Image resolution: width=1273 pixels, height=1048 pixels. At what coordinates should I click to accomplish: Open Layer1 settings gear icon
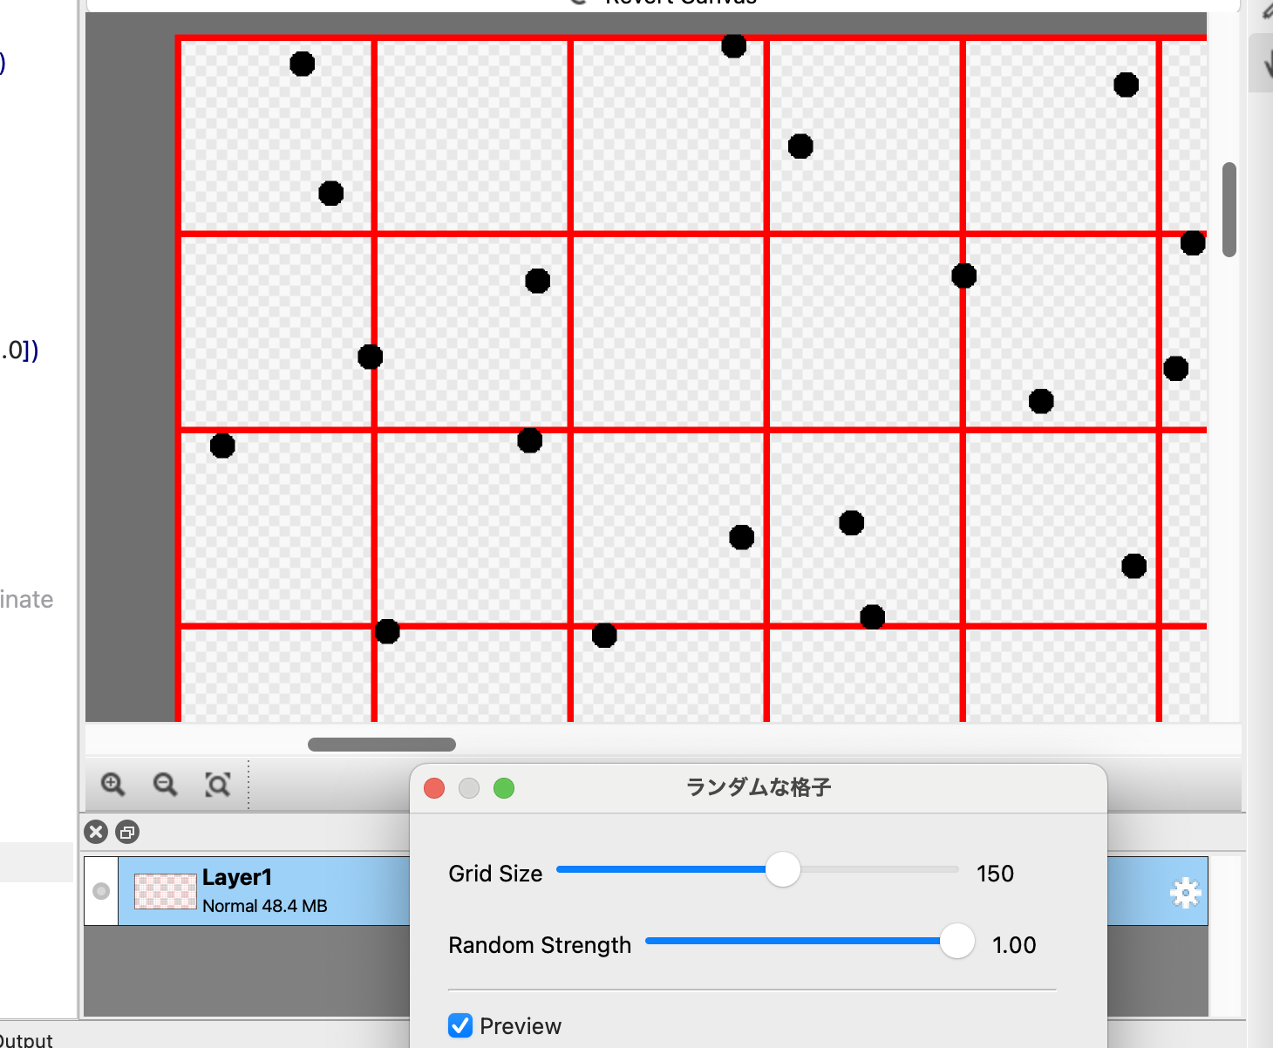(x=1185, y=893)
